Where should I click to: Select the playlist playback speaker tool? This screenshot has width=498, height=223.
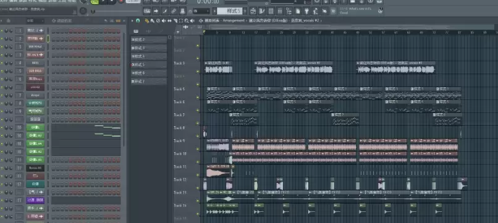(193, 20)
